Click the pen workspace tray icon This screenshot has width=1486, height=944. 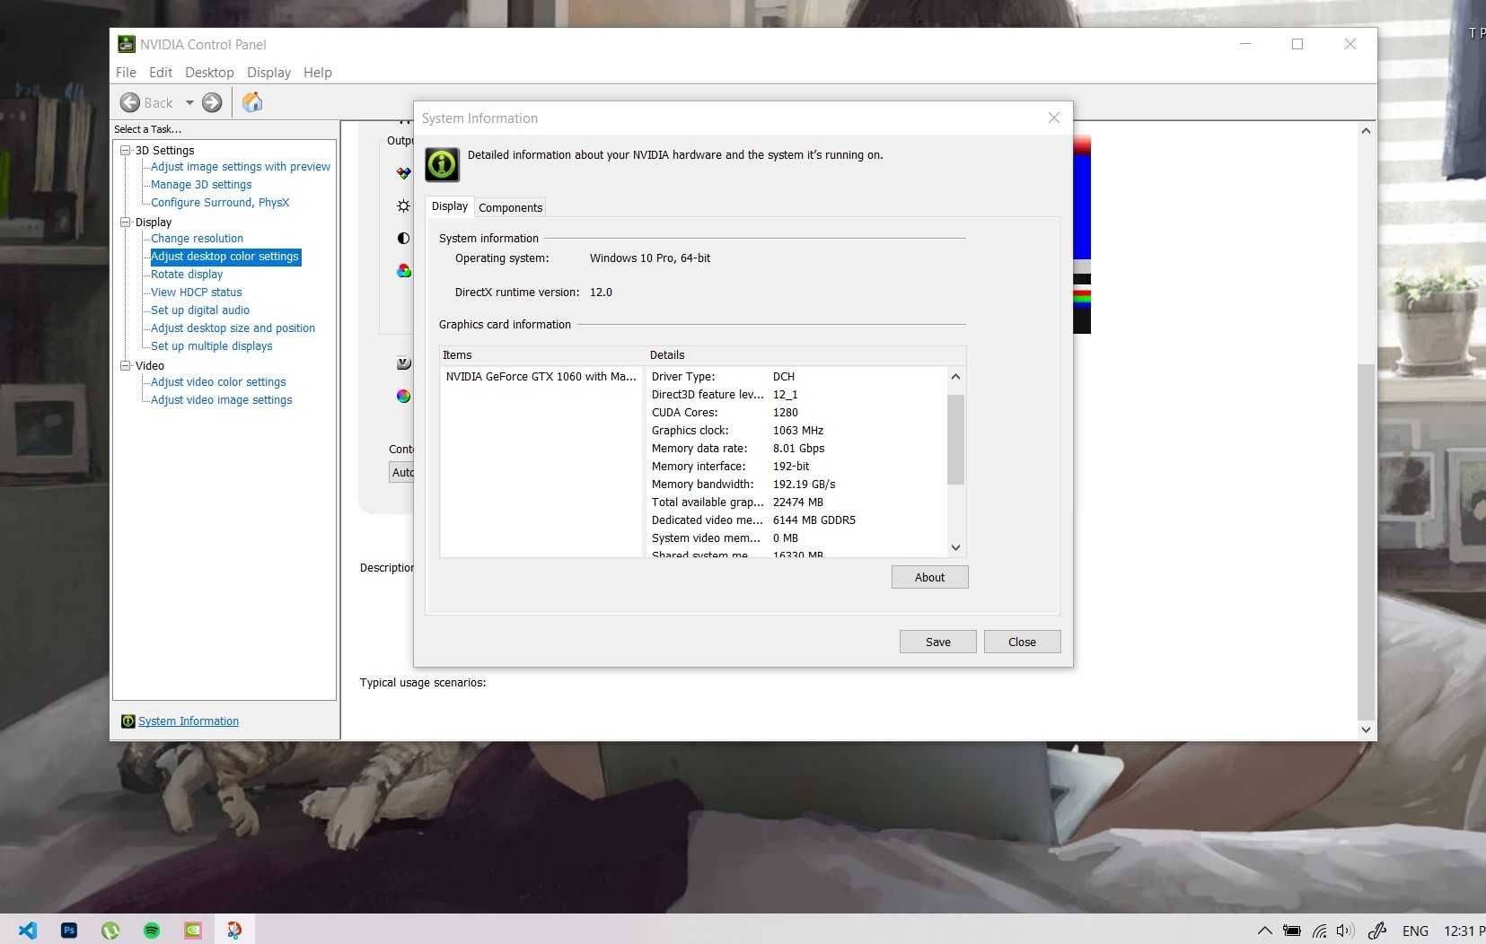pos(1376,931)
